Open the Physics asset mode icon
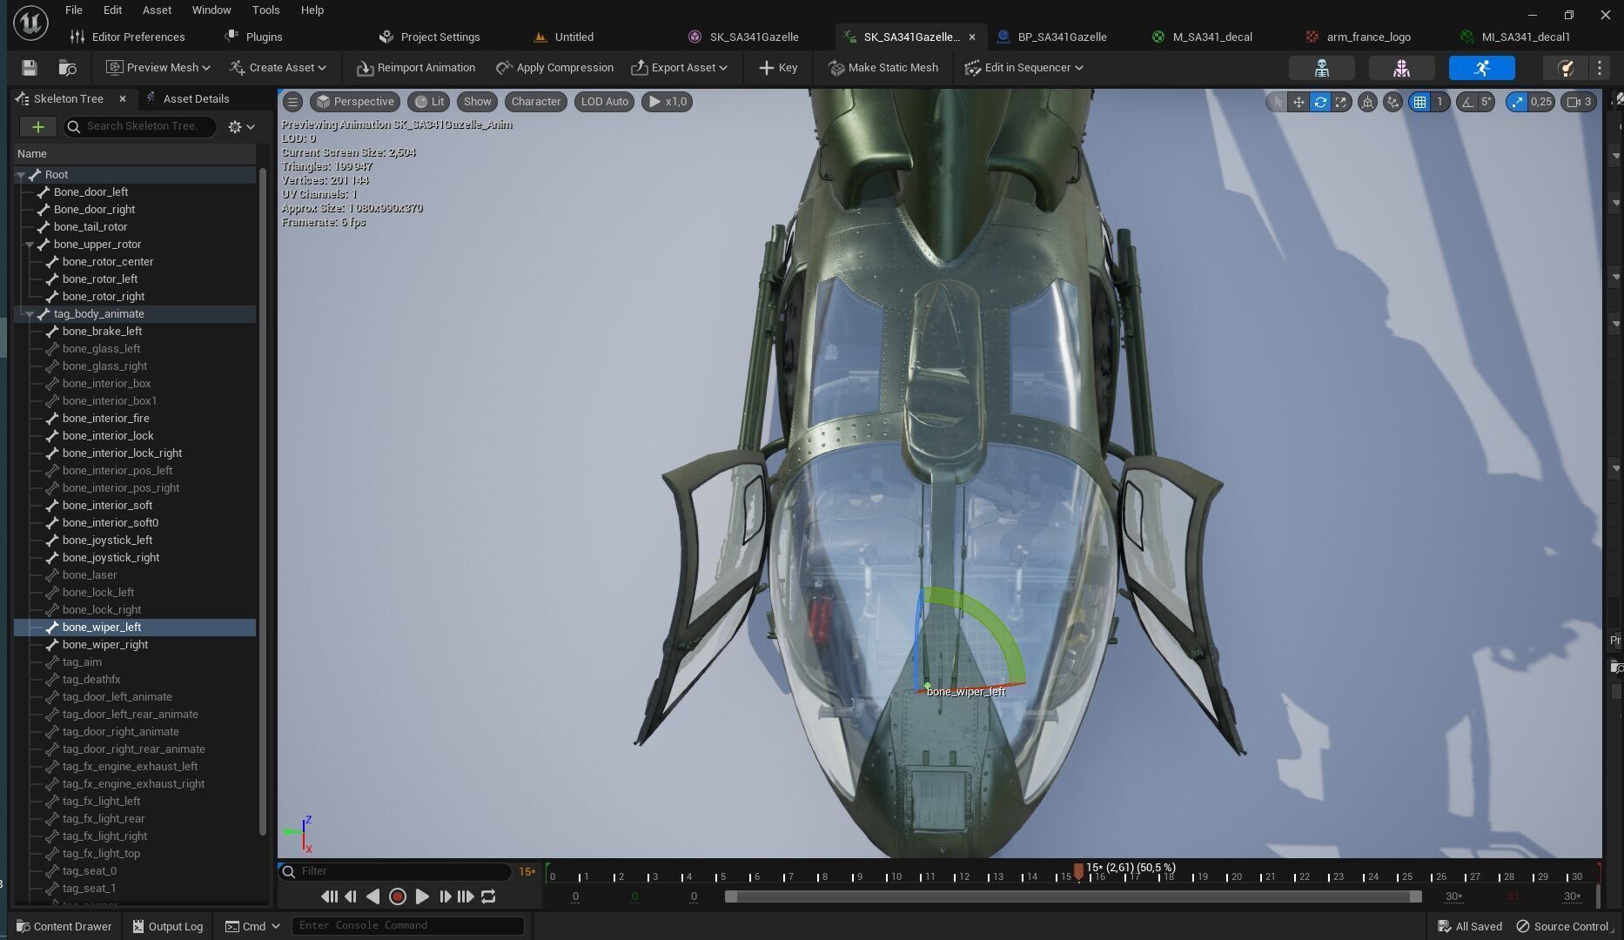1624x940 pixels. click(x=1565, y=68)
